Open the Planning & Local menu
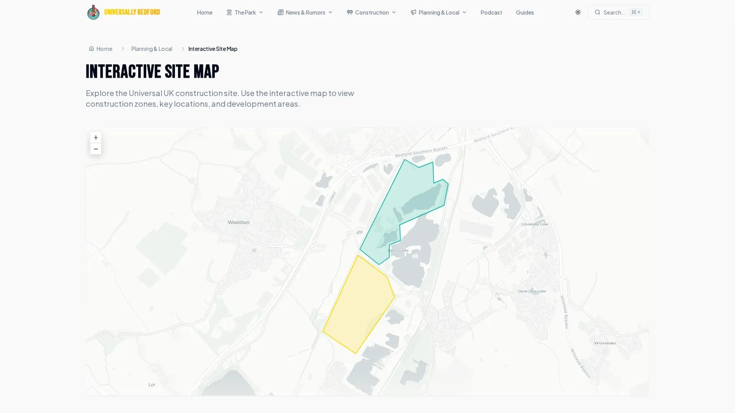The image size is (735, 413). (438, 12)
